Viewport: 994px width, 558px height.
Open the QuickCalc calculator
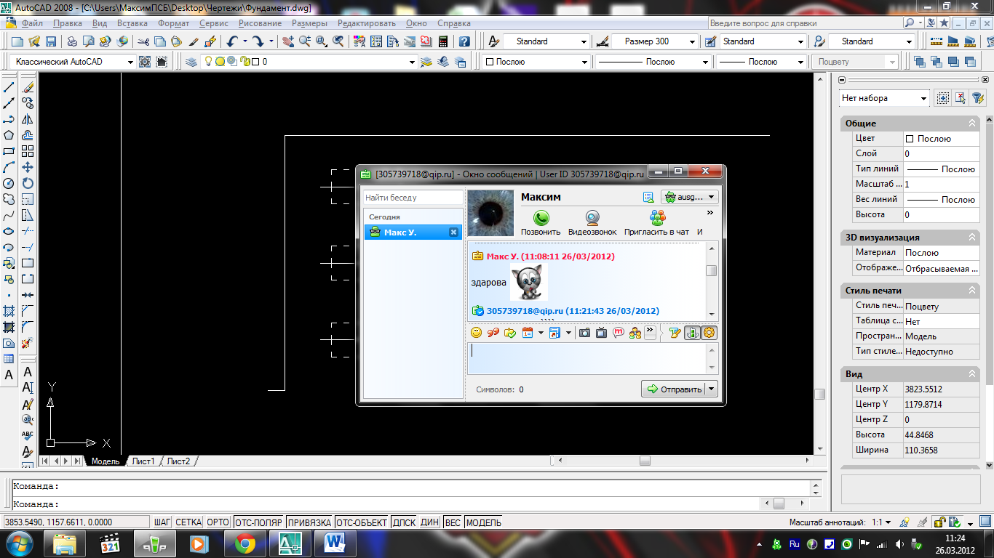(442, 41)
